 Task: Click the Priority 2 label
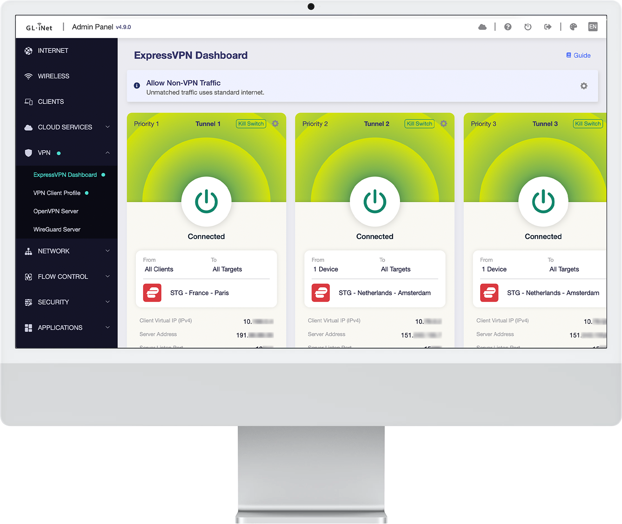(x=315, y=124)
